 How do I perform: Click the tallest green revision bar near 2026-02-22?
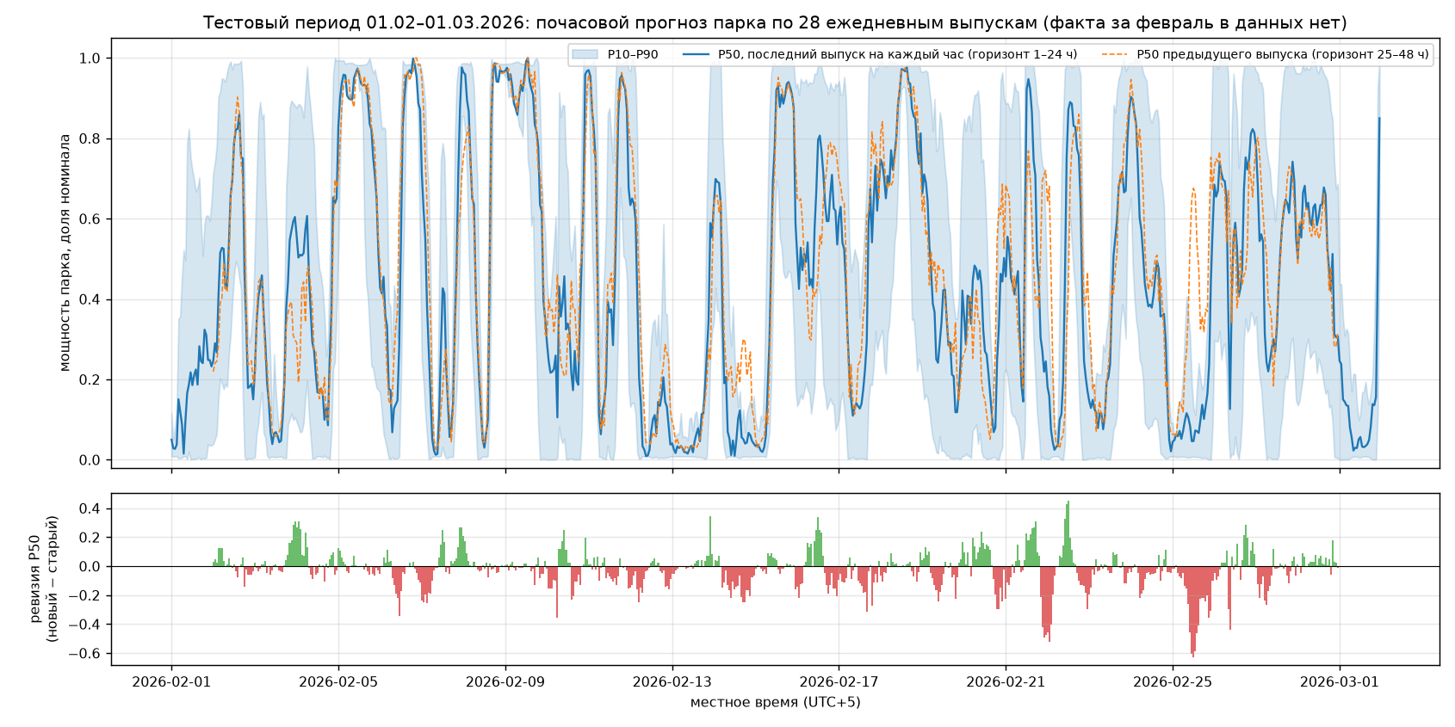click(1068, 533)
